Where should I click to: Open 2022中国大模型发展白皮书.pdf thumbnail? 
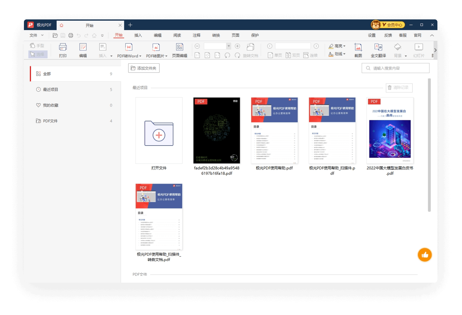pyautogui.click(x=390, y=130)
